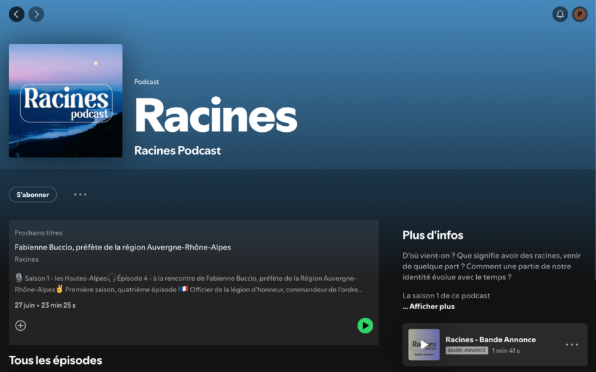Play the Fabienne Buccio episode
The height and width of the screenshot is (372, 596).
[365, 326]
